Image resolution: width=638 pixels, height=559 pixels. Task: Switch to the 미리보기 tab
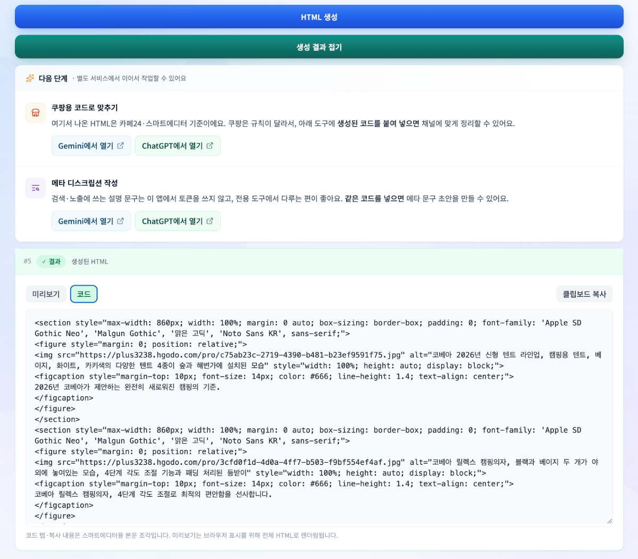tap(46, 294)
